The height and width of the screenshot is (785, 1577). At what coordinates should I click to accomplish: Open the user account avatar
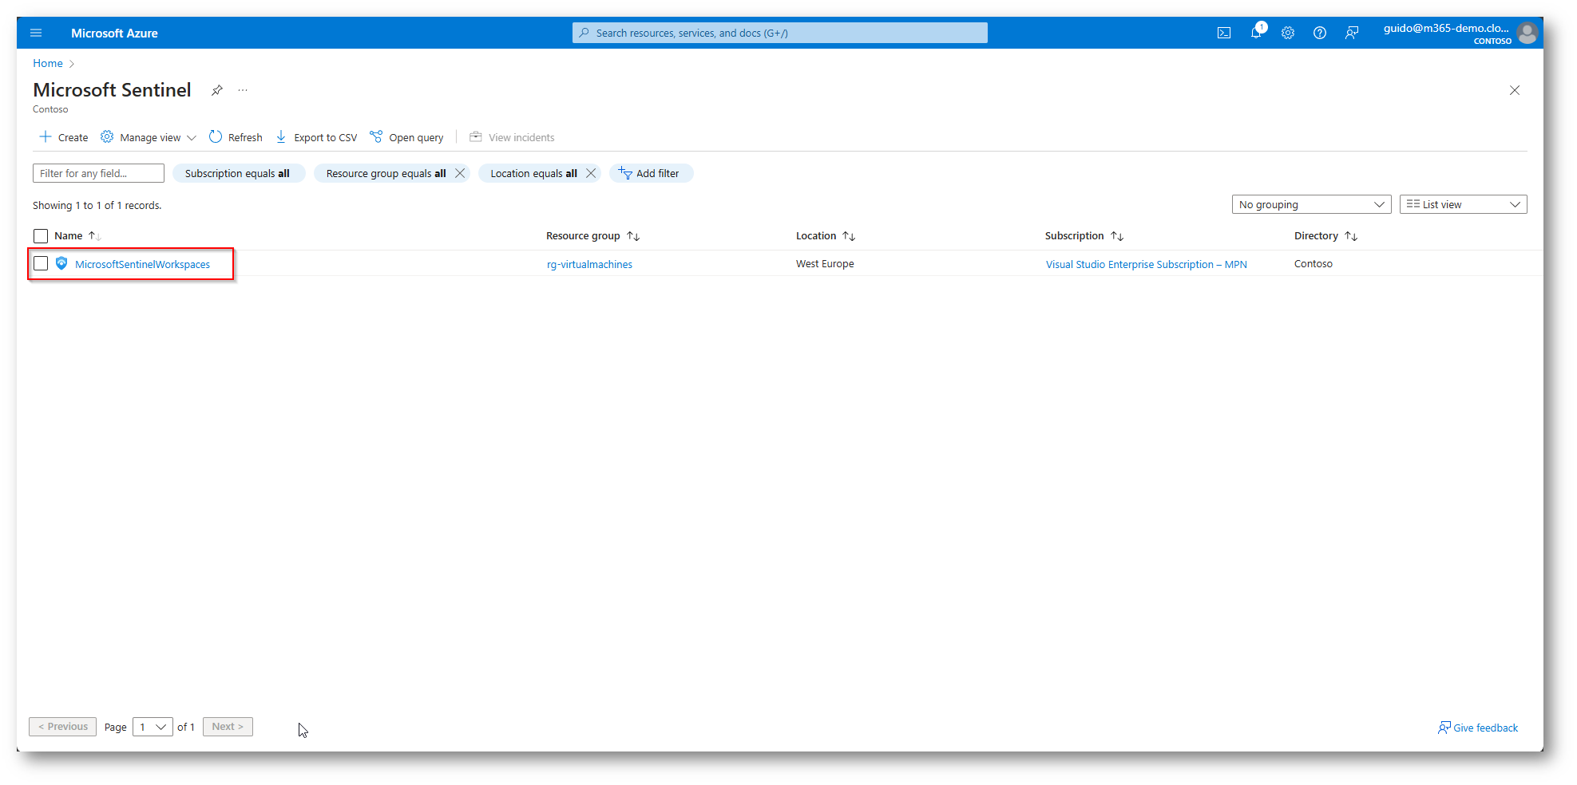1527,33
